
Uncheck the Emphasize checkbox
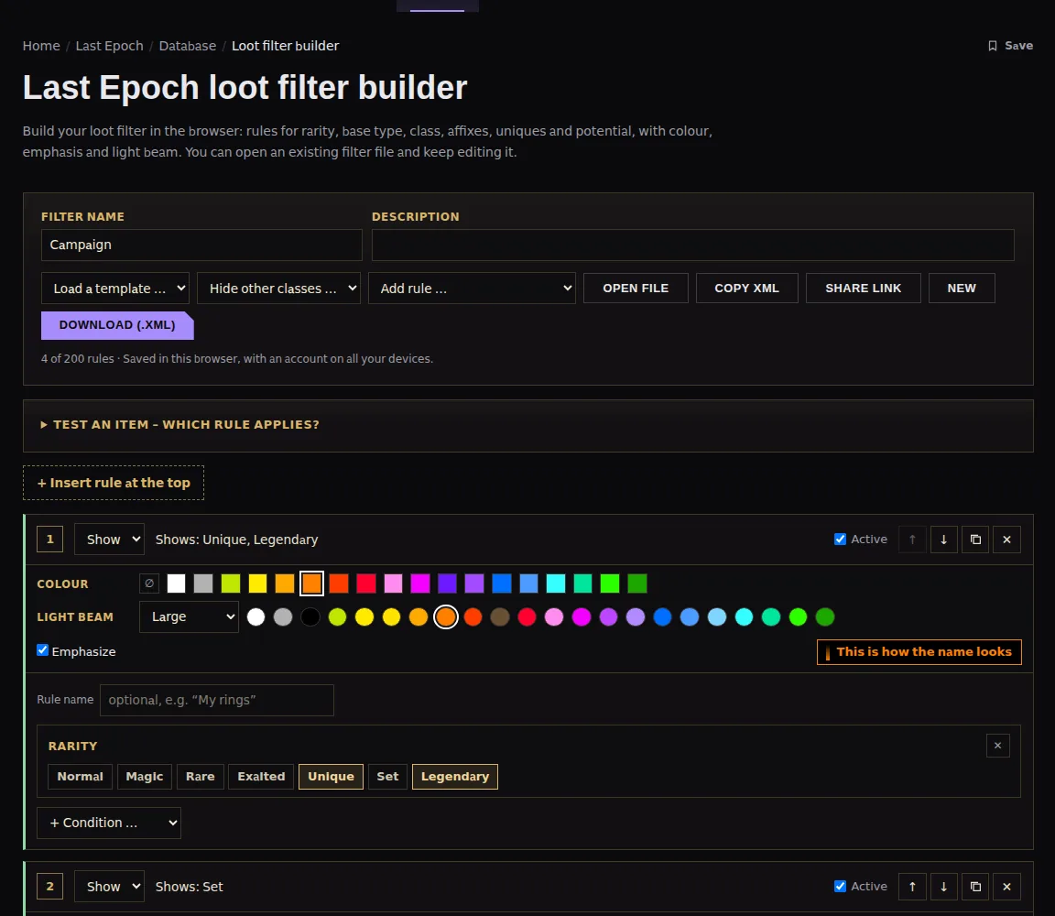click(42, 650)
